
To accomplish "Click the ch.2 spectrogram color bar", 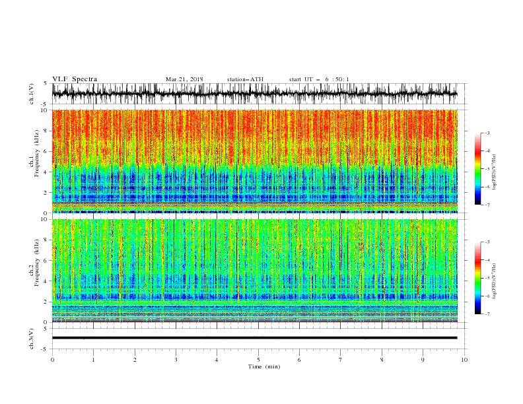I will pyautogui.click(x=477, y=278).
